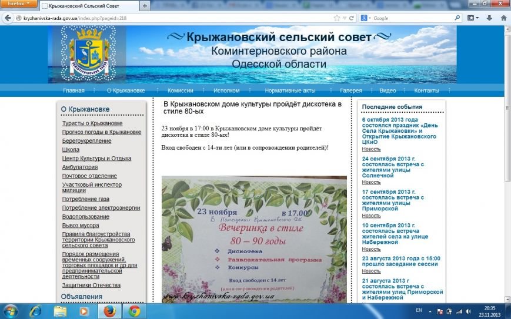Open Windows Media Player taskbar icon

[84, 311]
